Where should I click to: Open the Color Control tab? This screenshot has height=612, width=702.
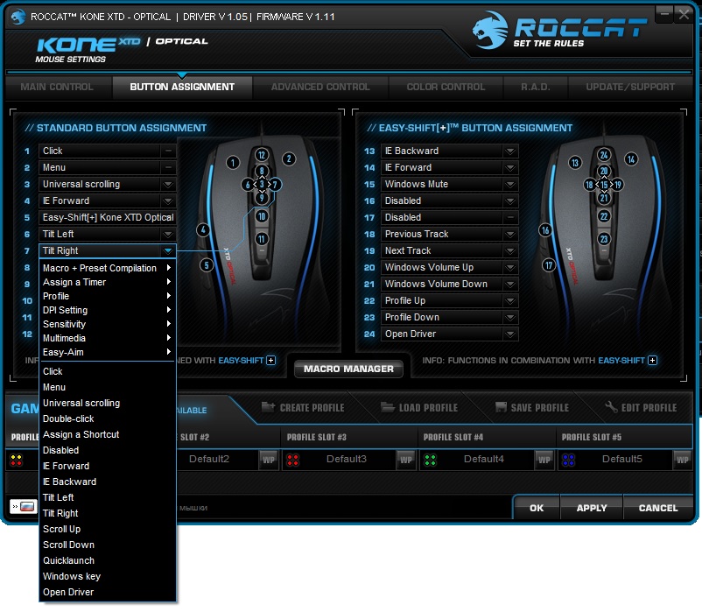[x=446, y=87]
